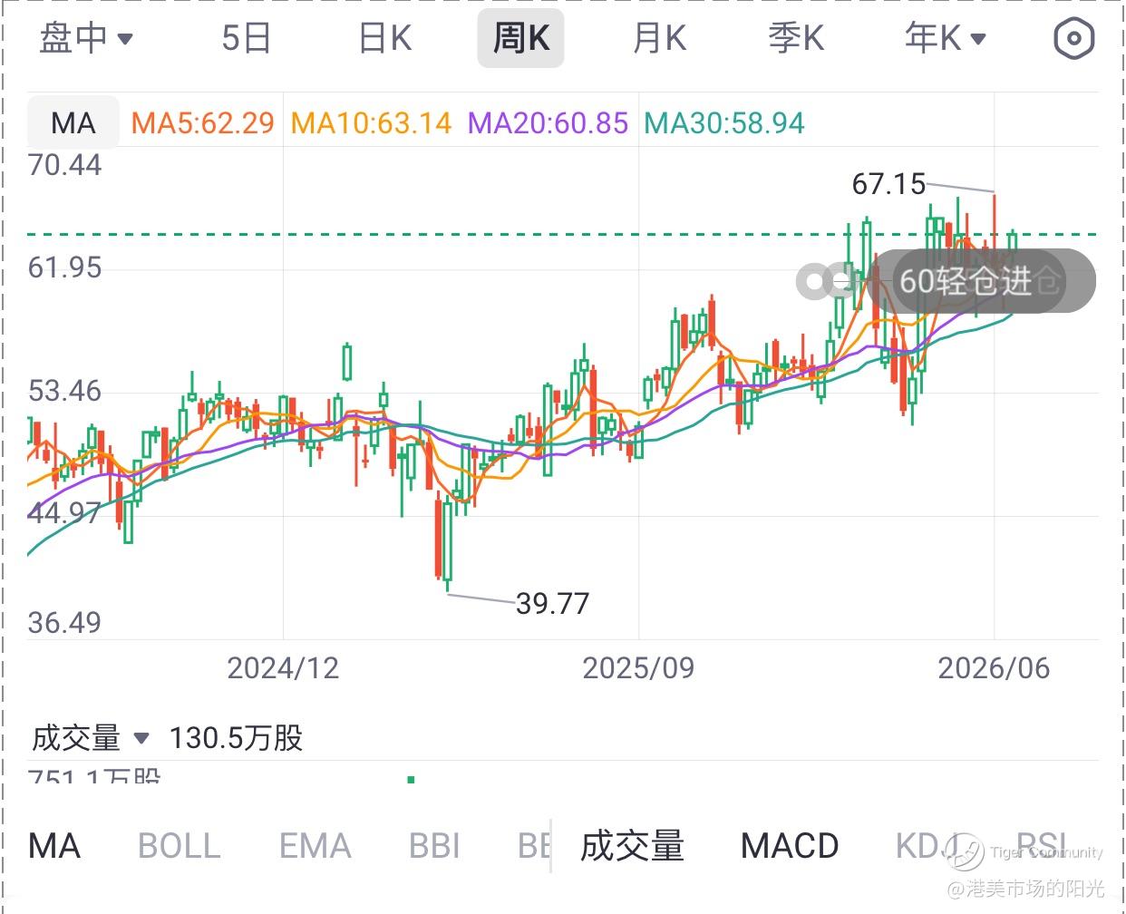Open the 盘中 dropdown arrow

pyautogui.click(x=126, y=39)
